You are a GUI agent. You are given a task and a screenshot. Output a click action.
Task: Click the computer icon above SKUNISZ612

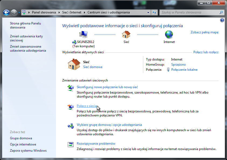[83, 34]
